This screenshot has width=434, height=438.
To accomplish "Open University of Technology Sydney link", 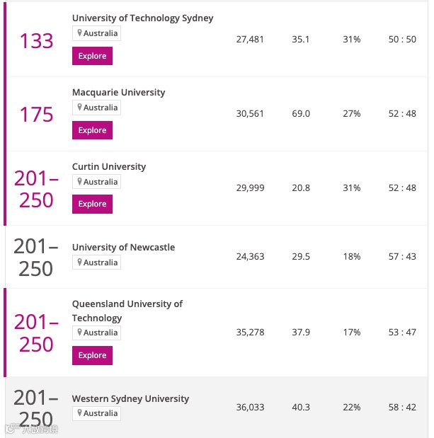I will click(142, 18).
